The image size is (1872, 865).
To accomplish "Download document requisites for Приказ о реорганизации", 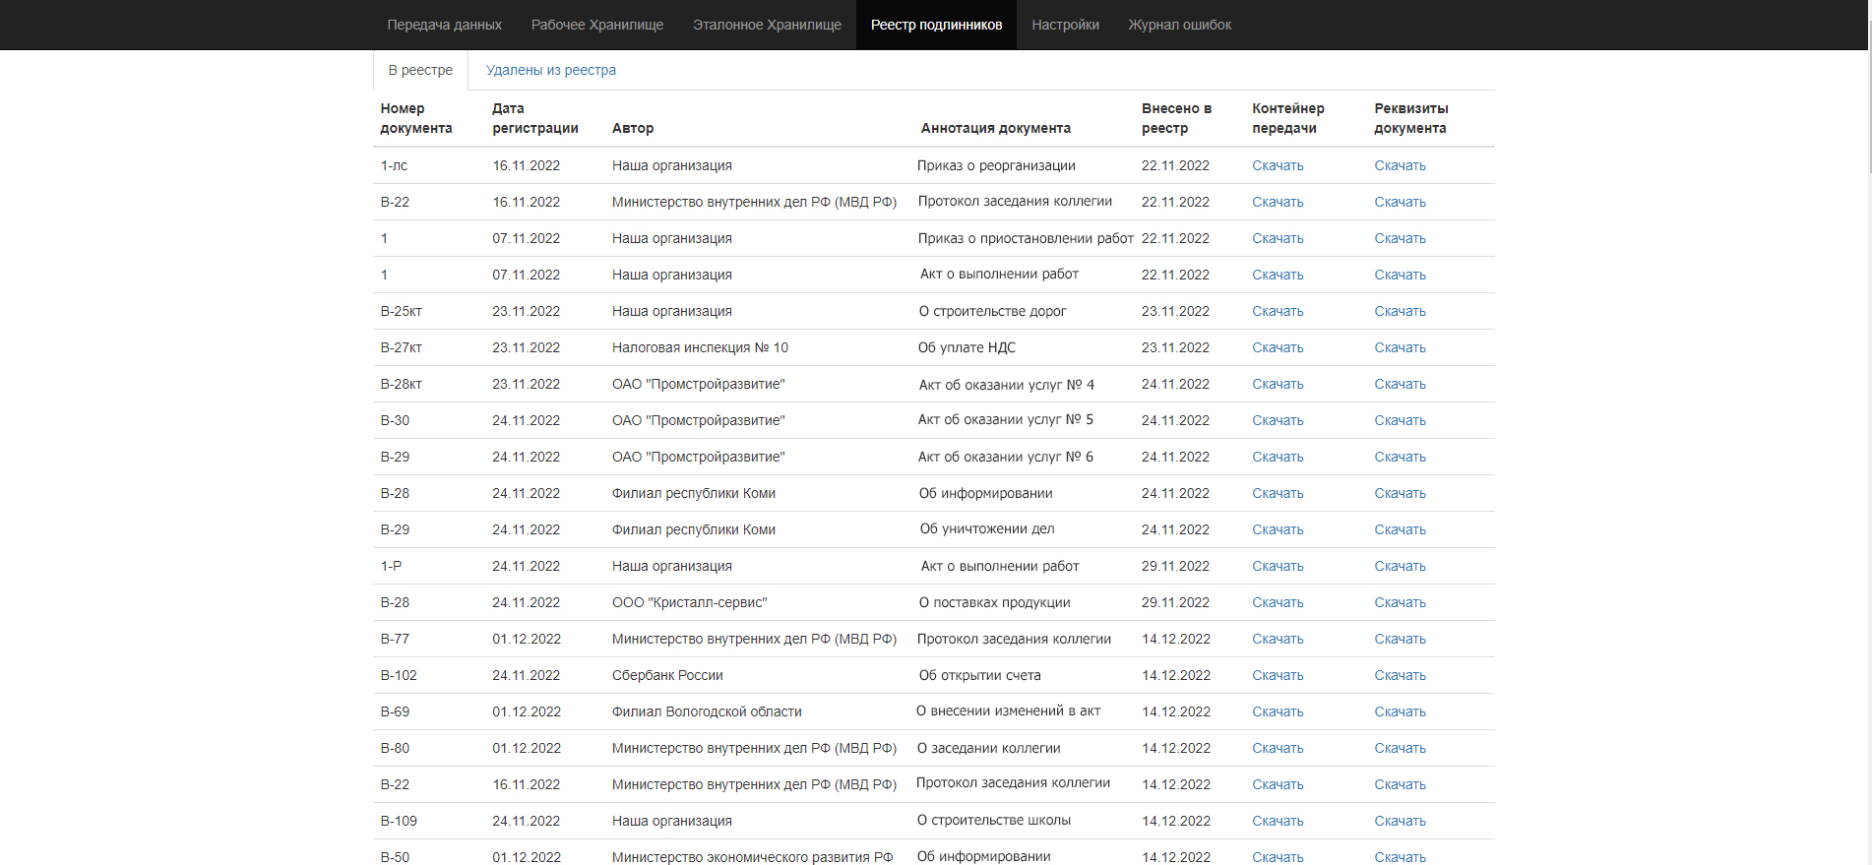I will pyautogui.click(x=1400, y=165).
